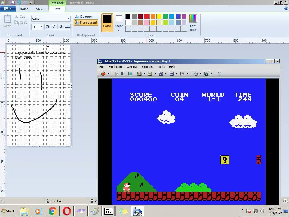Image resolution: width=289 pixels, height=217 pixels.
Task: Switch to the Text ribbon tab in Paint
Action: [x=57, y=9]
